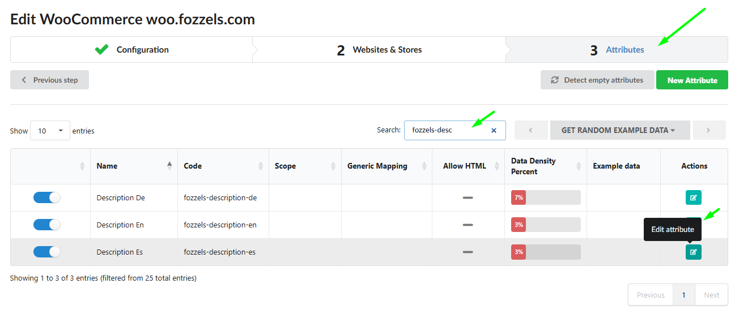Show next example data arrow
Image resolution: width=735 pixels, height=314 pixels.
tap(709, 130)
